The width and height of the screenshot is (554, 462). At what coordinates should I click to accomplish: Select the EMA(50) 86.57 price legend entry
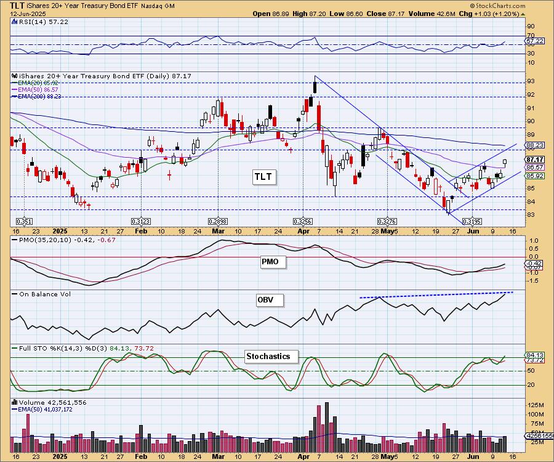tap(34, 90)
